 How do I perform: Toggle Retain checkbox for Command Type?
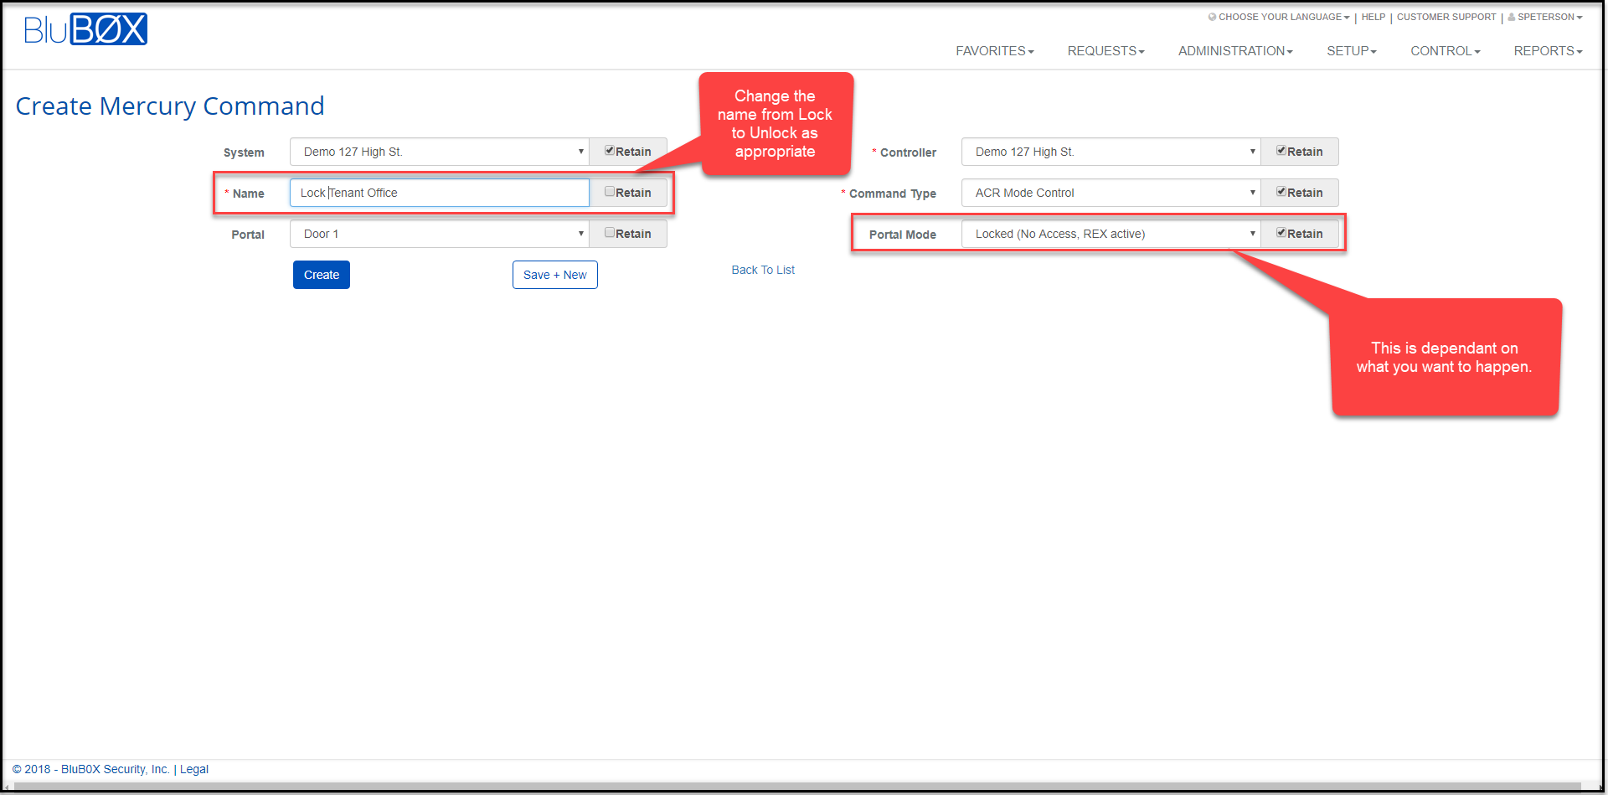coord(1281,192)
